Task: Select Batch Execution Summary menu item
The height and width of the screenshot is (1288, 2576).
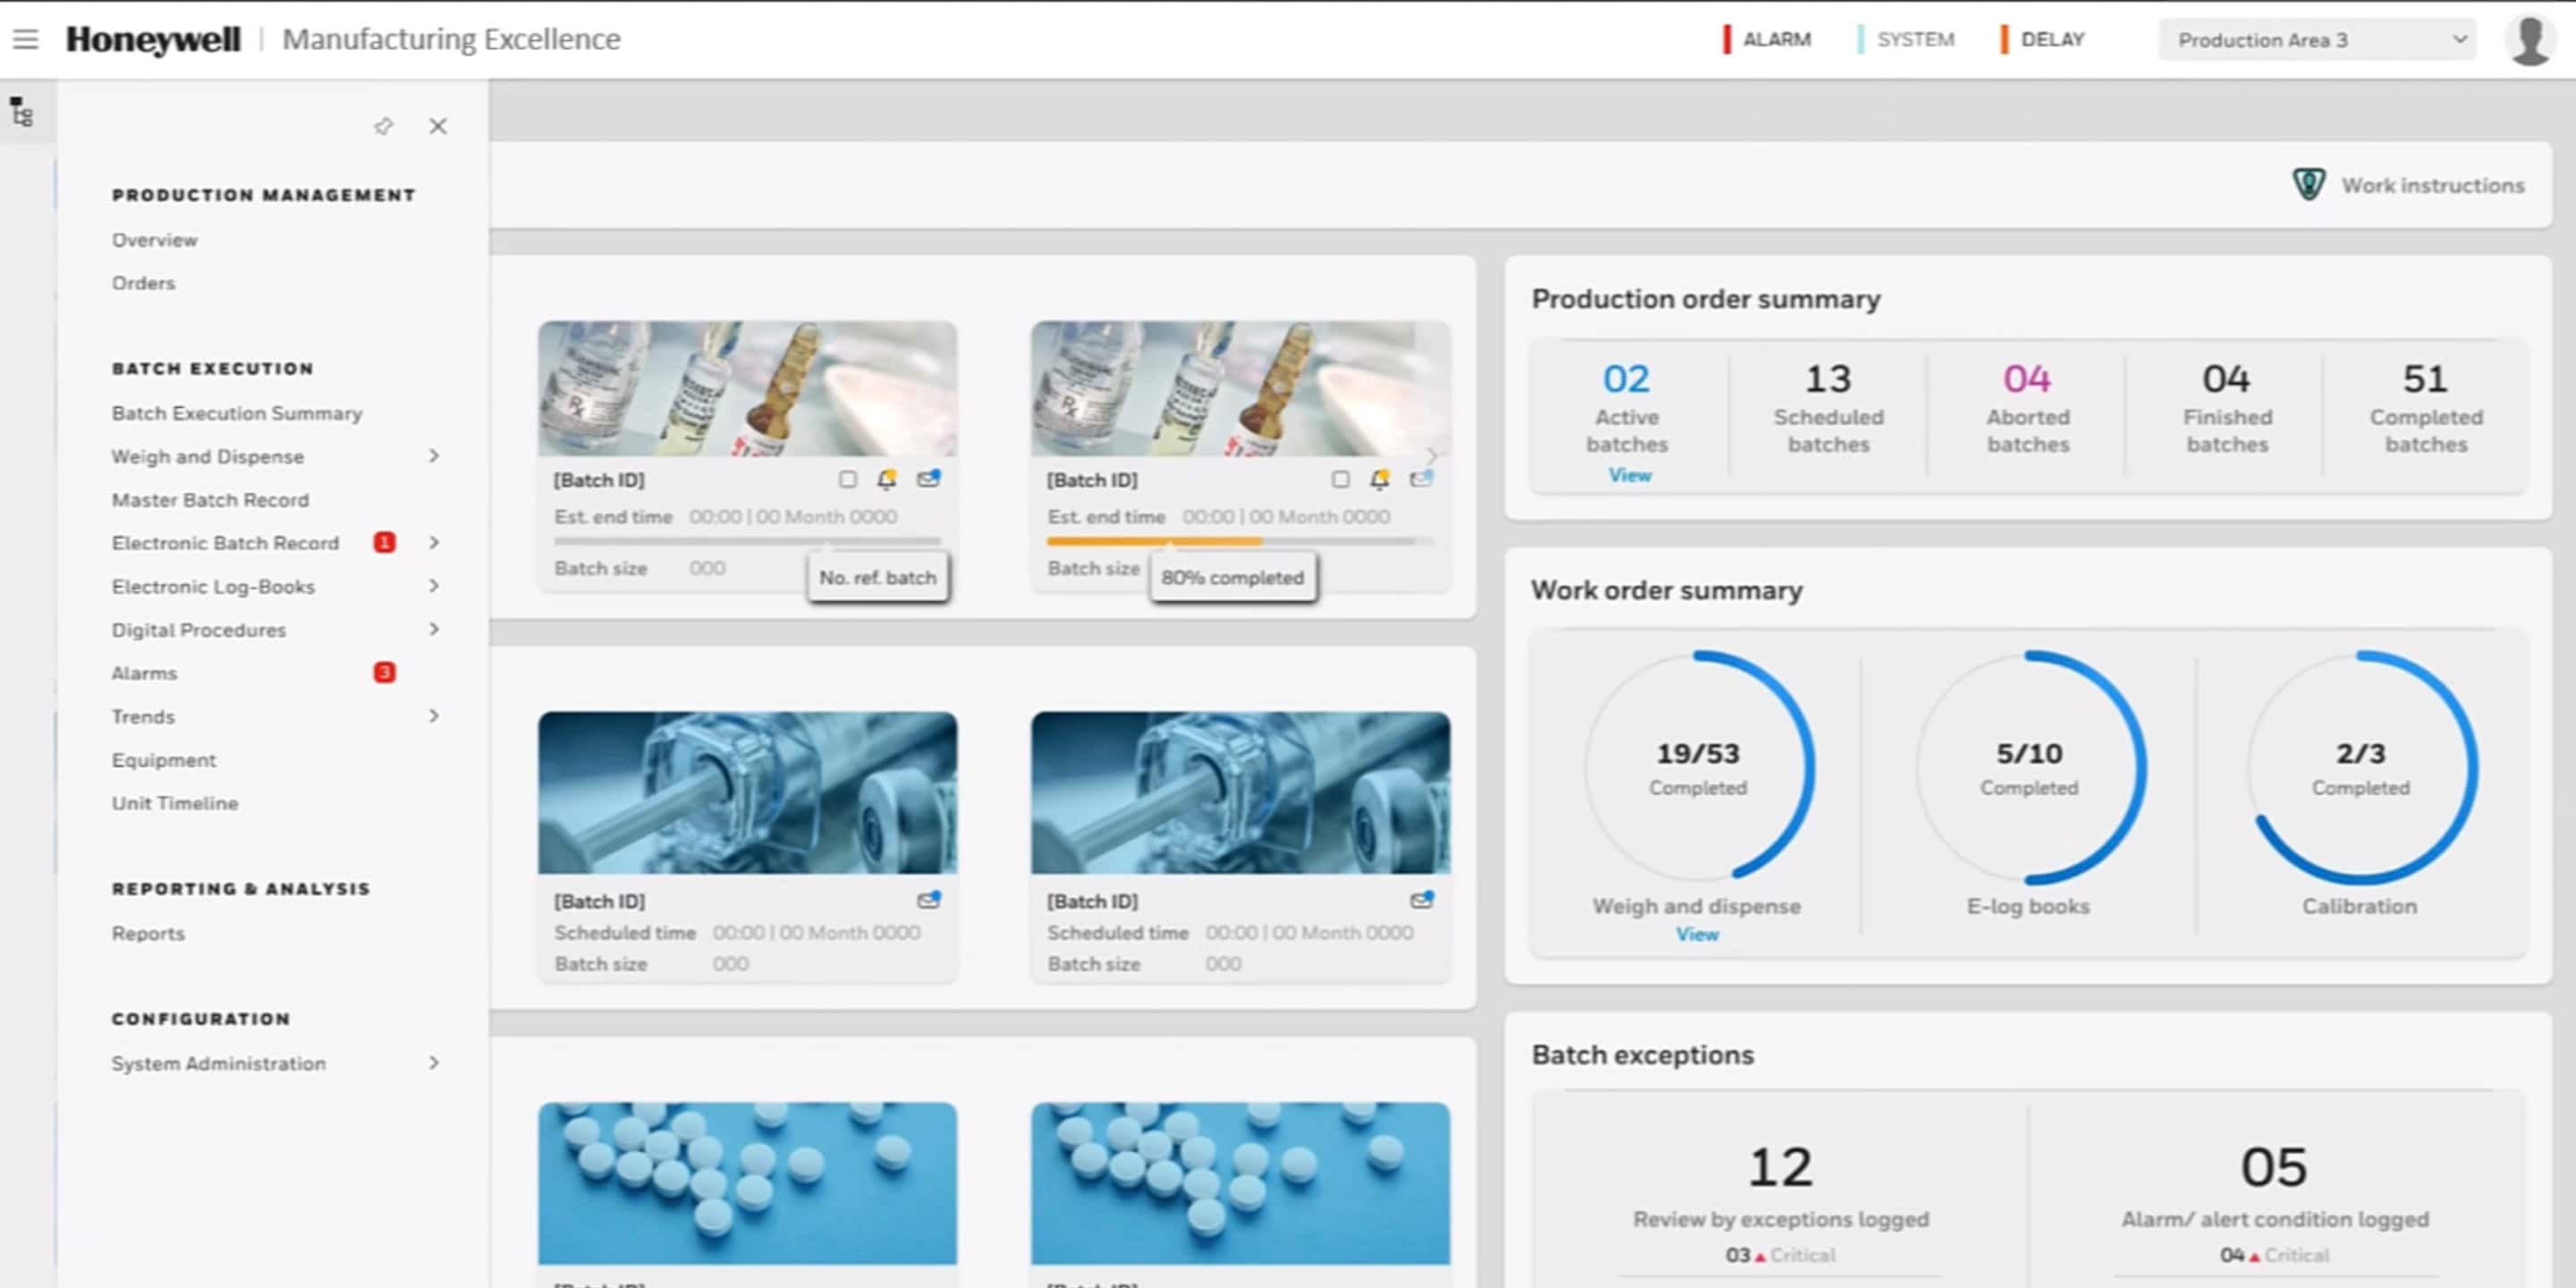Action: [237, 413]
